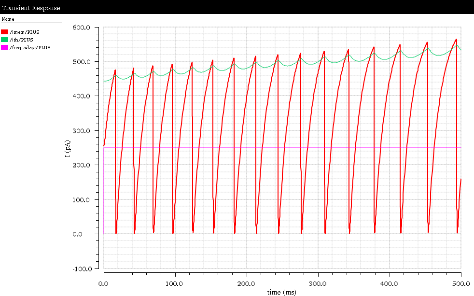Click the 500.0 y-axis tick label
474x296 pixels.
tap(81, 62)
